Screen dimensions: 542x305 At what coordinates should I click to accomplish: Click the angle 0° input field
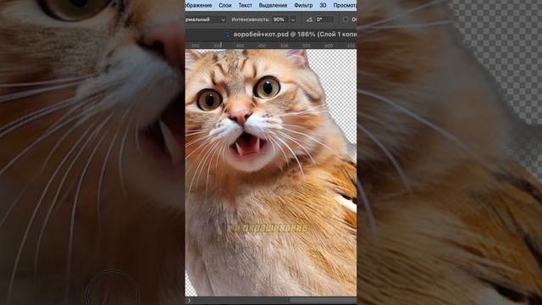tap(324, 19)
